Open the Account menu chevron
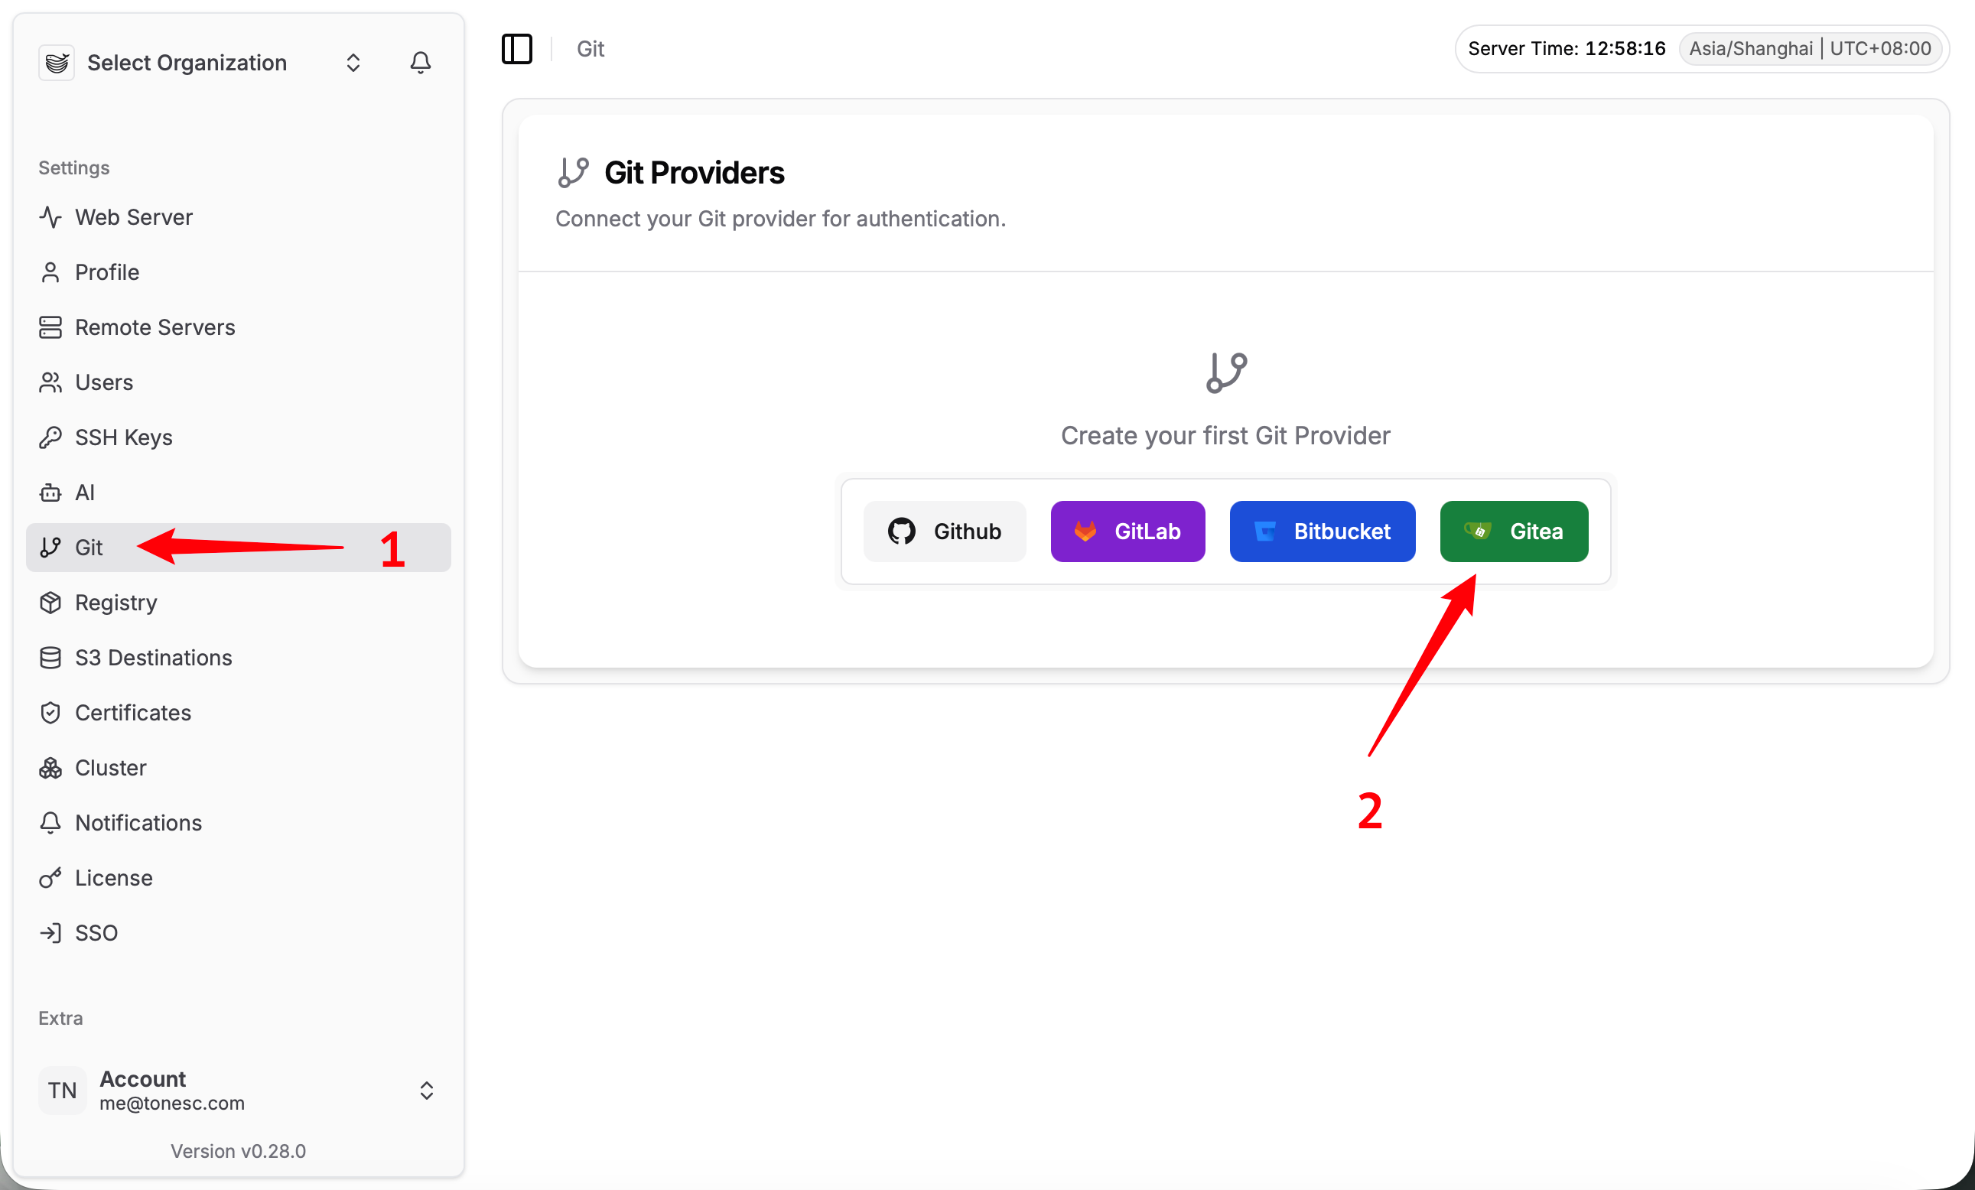Screen dimensions: 1975x1190 point(426,1090)
